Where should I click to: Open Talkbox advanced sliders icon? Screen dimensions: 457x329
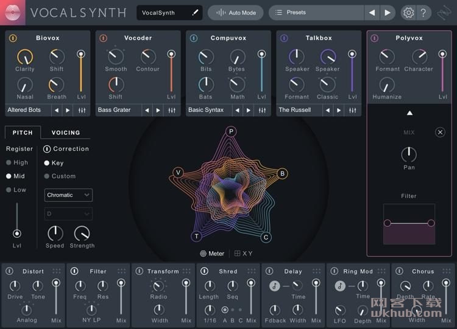pos(353,110)
